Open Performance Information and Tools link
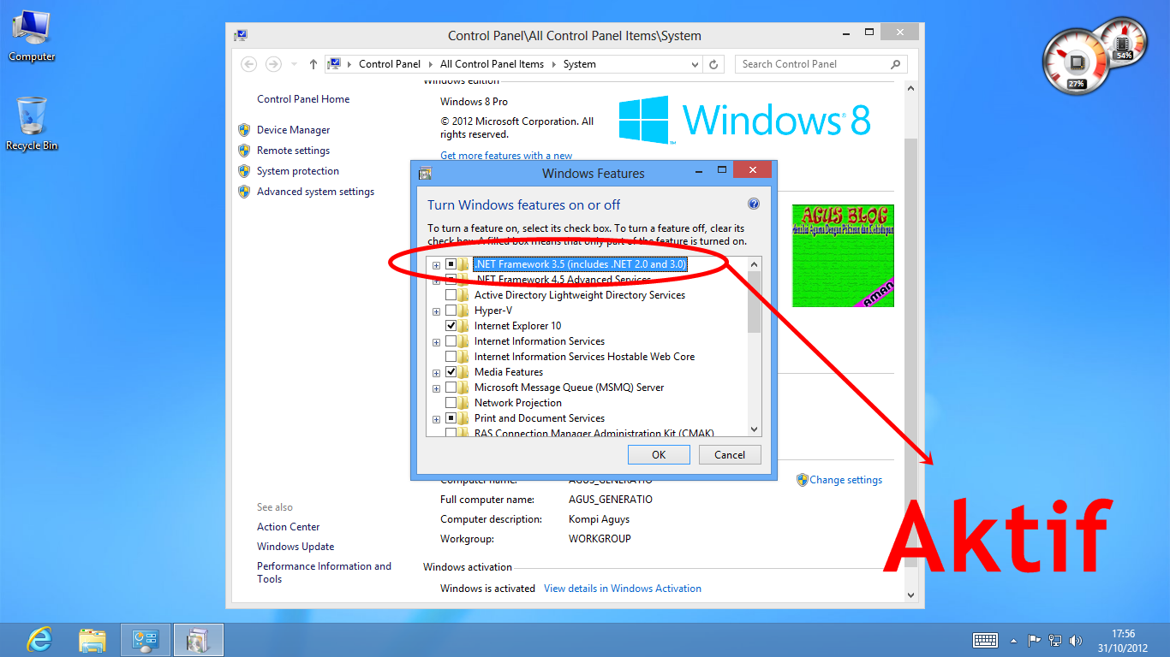Viewport: 1170px width, 657px height. click(324, 572)
